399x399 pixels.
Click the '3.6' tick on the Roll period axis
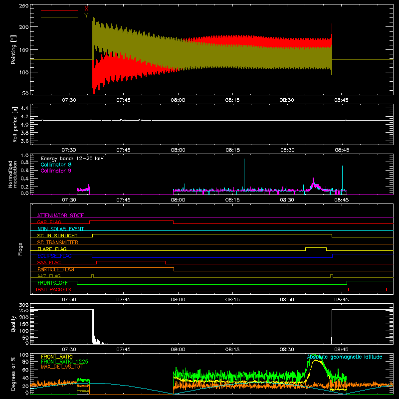(24, 141)
